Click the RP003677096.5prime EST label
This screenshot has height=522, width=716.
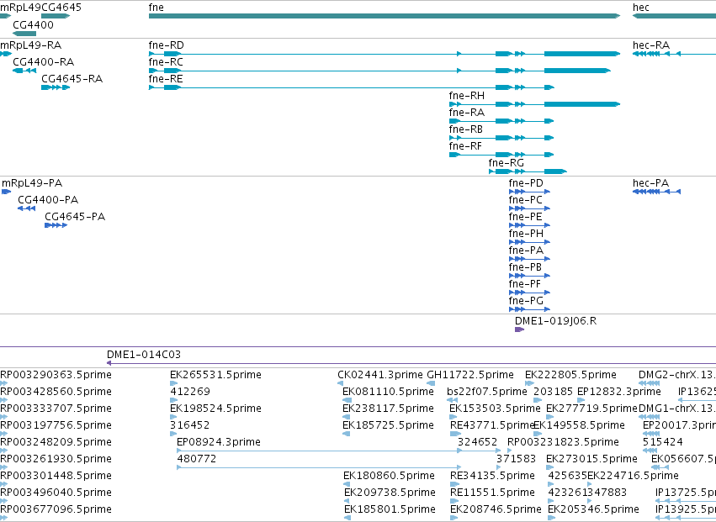pos(56,509)
